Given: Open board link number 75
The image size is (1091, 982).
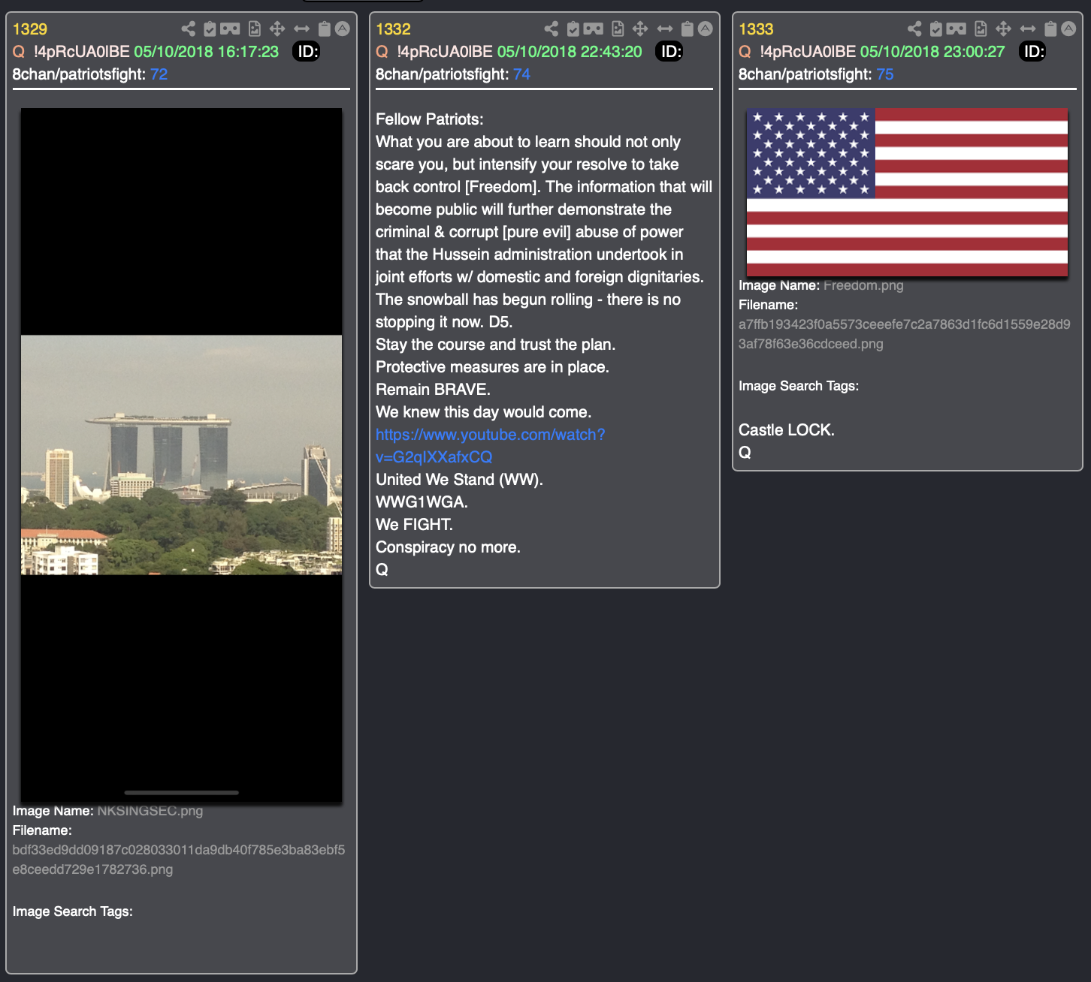Looking at the screenshot, I should coord(884,74).
